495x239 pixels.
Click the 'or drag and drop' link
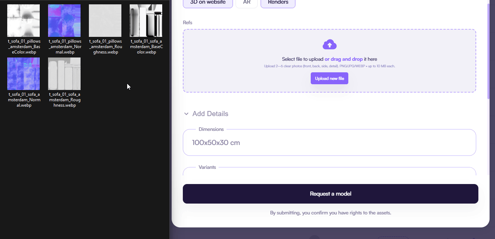point(343,59)
